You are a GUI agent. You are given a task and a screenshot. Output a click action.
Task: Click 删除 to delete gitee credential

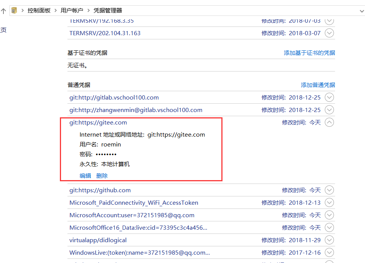click(x=102, y=176)
